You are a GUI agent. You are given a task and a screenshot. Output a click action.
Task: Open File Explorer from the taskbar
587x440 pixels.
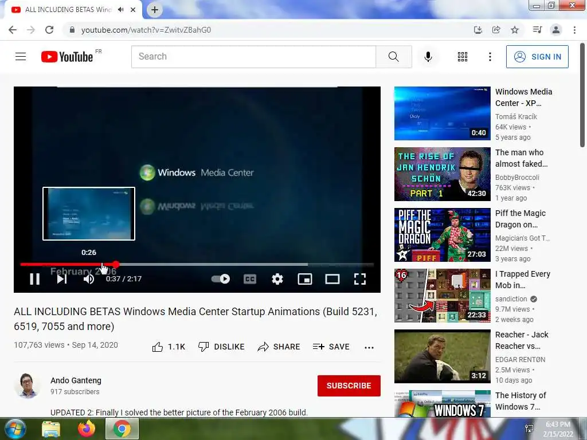click(51, 429)
